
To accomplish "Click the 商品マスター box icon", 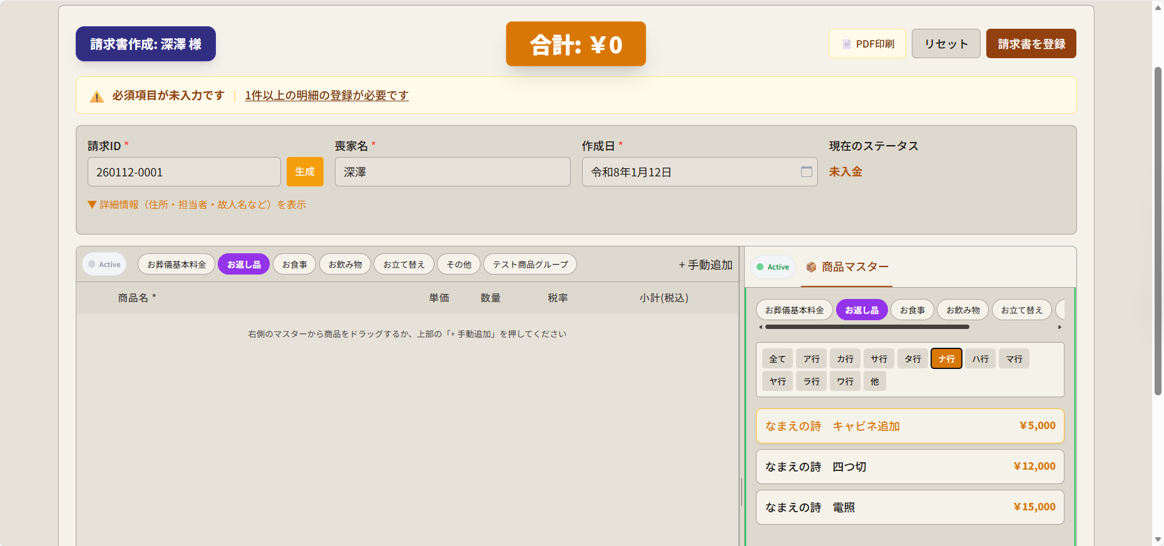I will pyautogui.click(x=811, y=267).
